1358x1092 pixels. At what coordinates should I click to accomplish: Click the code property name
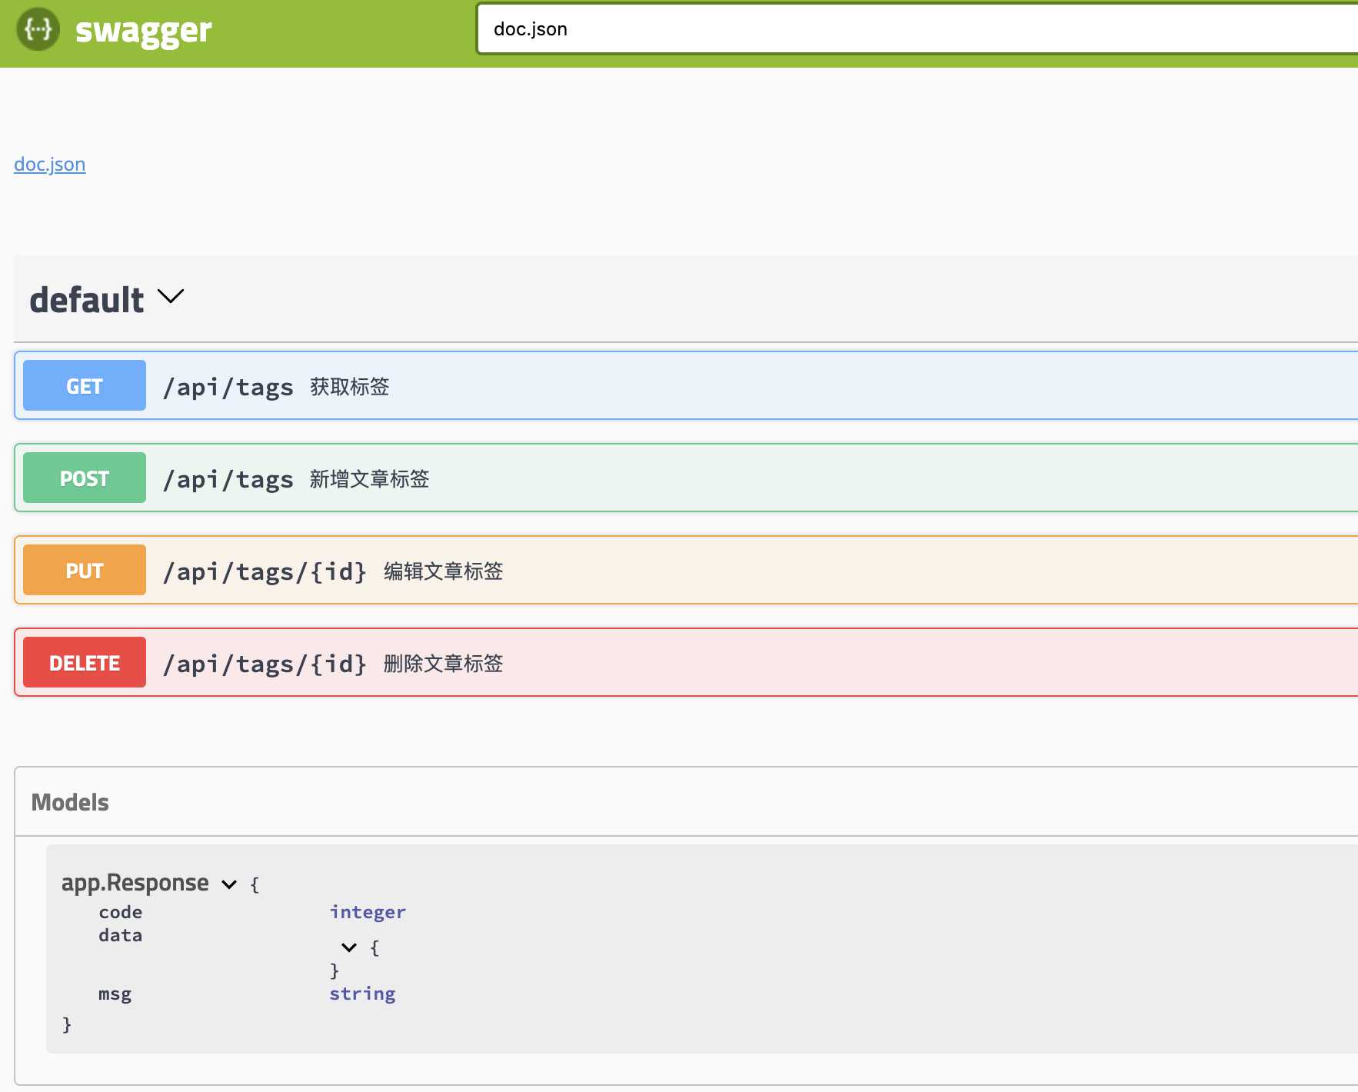pyautogui.click(x=121, y=912)
